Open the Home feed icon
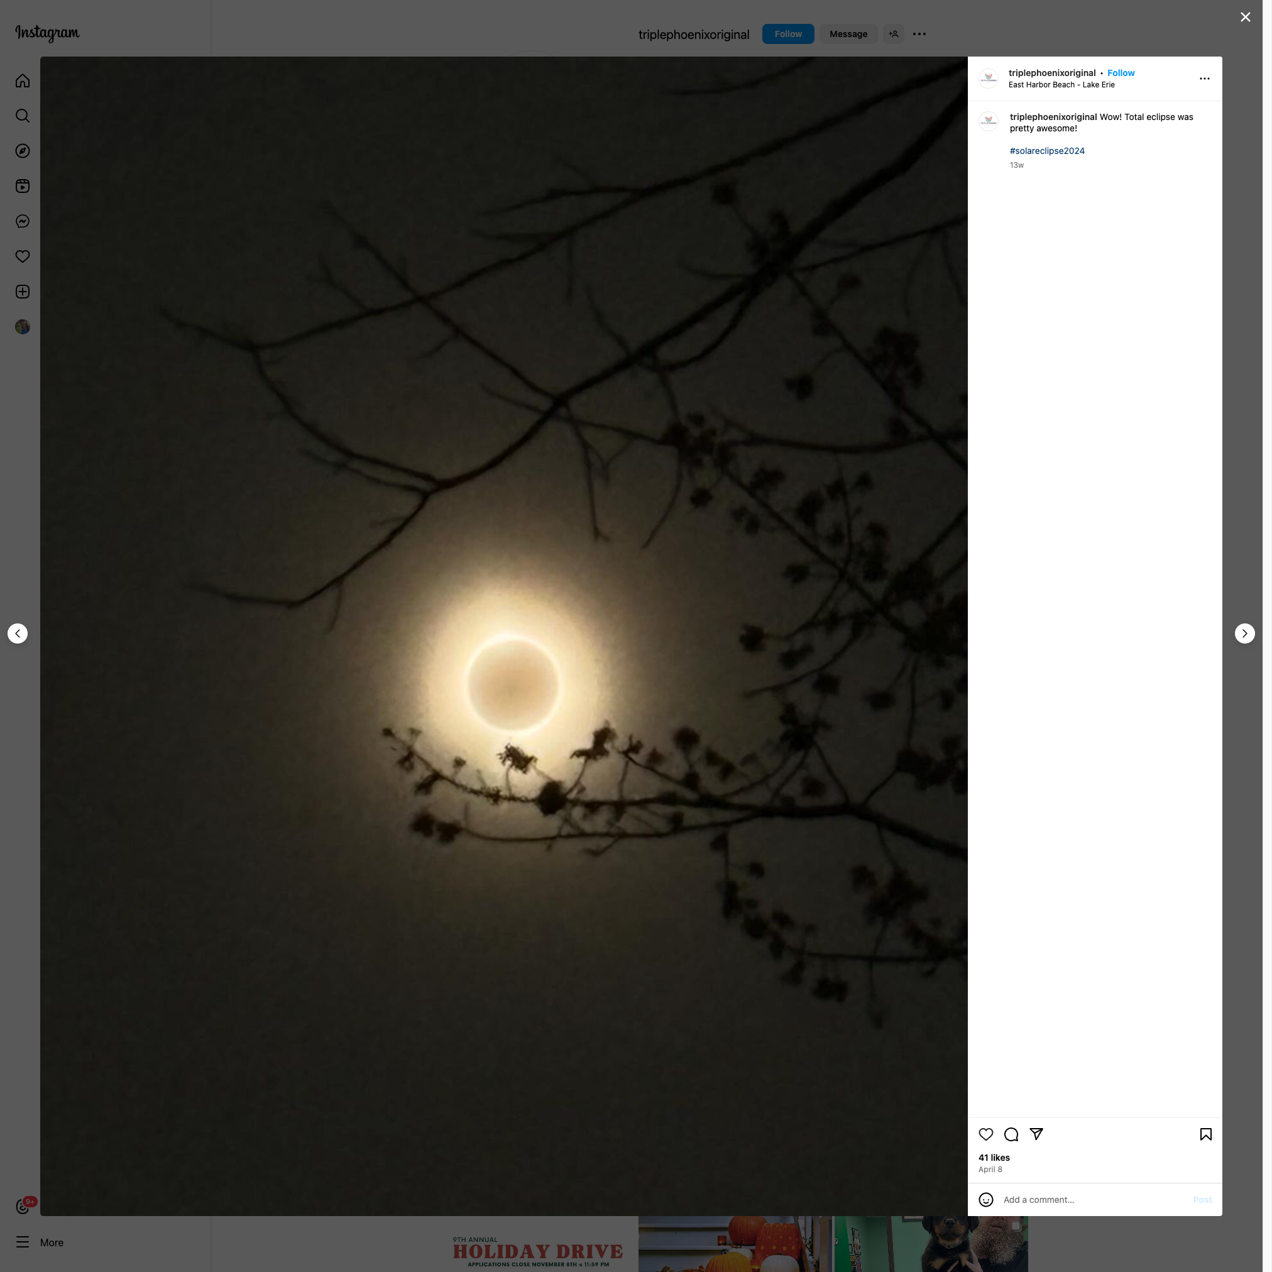 click(x=23, y=81)
